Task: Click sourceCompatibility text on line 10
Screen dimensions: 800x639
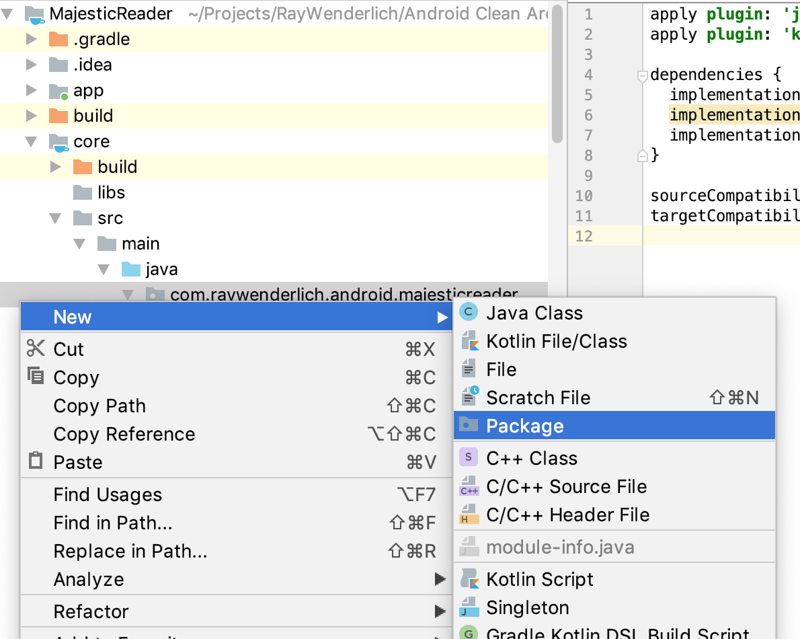Action: pyautogui.click(x=725, y=196)
